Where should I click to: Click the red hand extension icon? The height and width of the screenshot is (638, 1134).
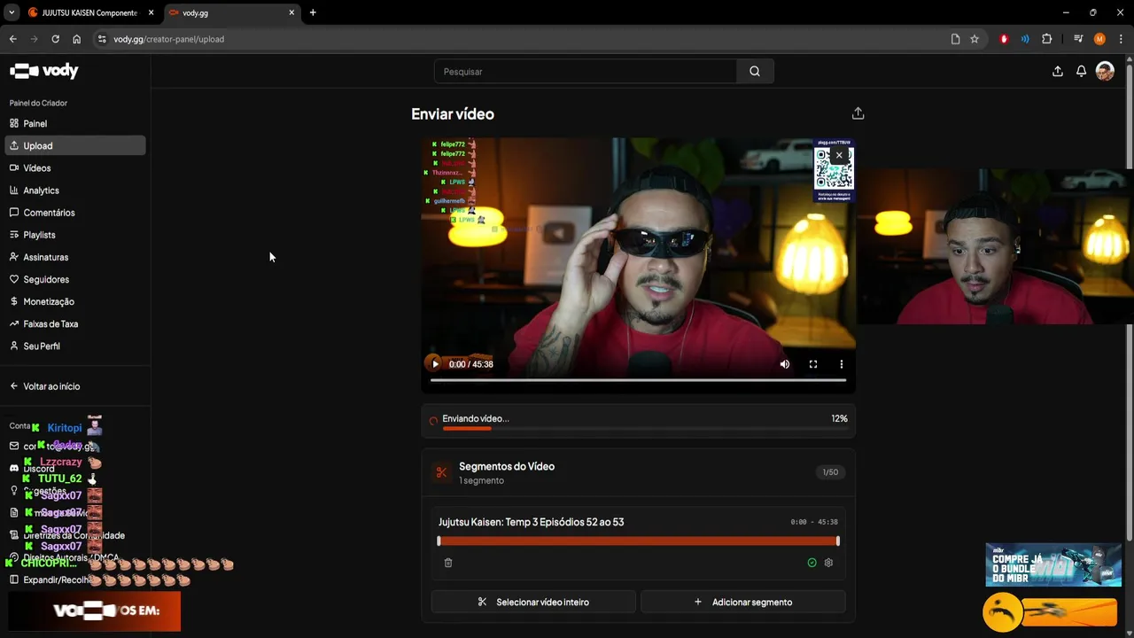[x=1004, y=39]
